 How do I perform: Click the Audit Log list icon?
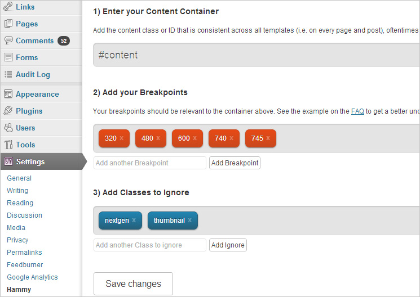(x=8, y=74)
